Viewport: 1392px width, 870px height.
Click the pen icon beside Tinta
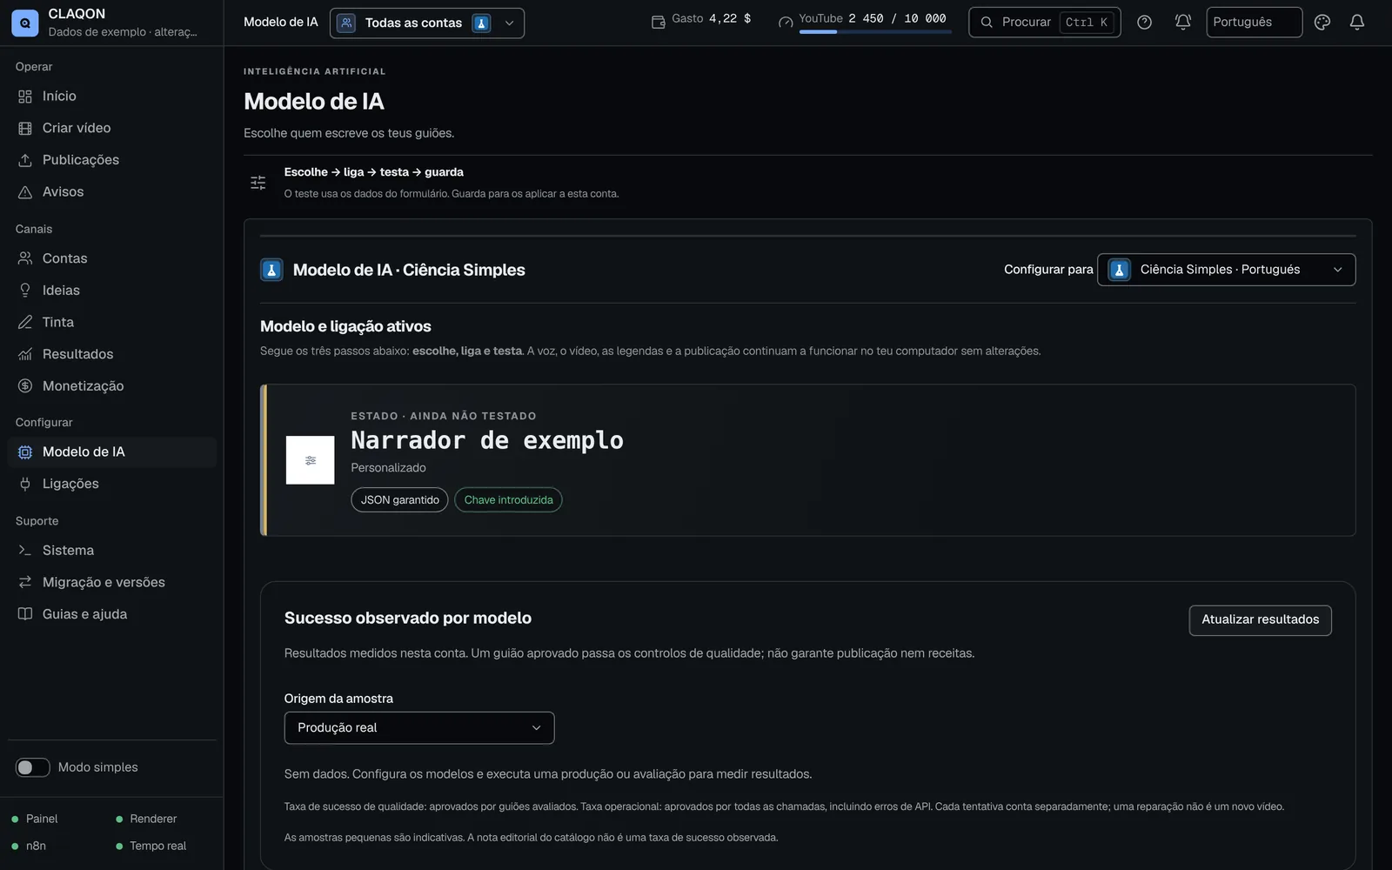click(x=25, y=323)
